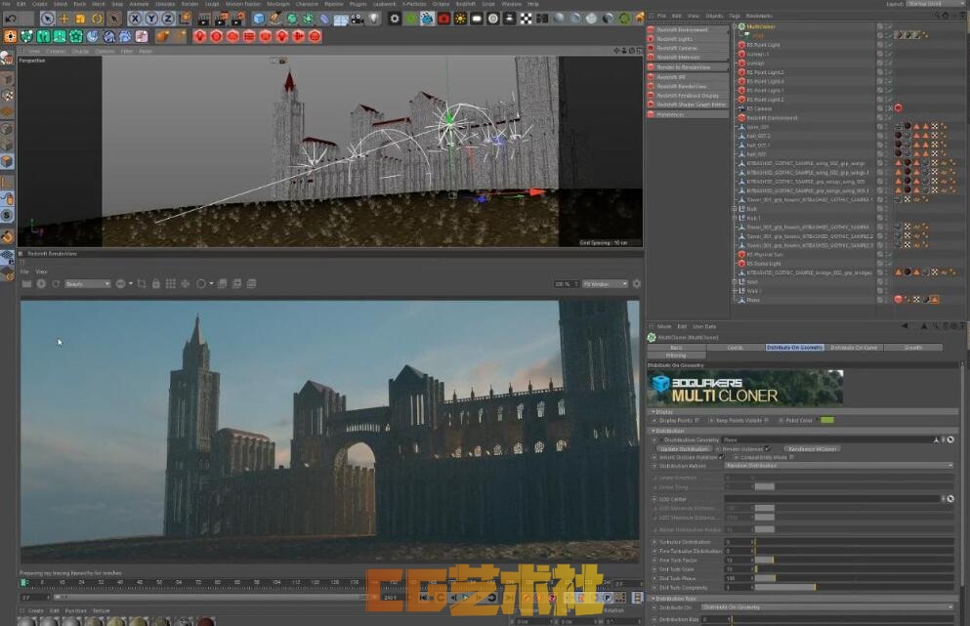Select RS Physical Sun object
Image resolution: width=970 pixels, height=626 pixels.
pos(764,254)
